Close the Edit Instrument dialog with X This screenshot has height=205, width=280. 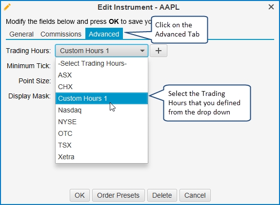[x=271, y=7]
